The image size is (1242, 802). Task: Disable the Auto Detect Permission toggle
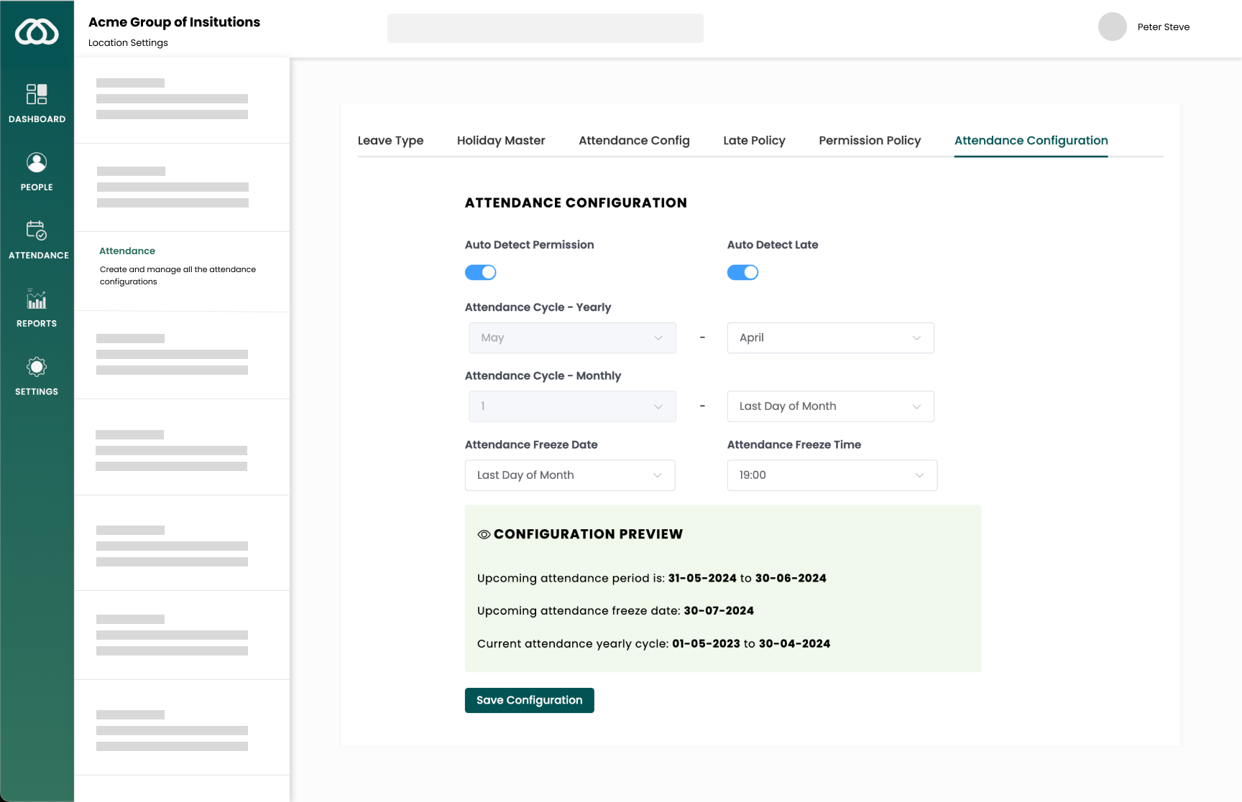(x=480, y=272)
